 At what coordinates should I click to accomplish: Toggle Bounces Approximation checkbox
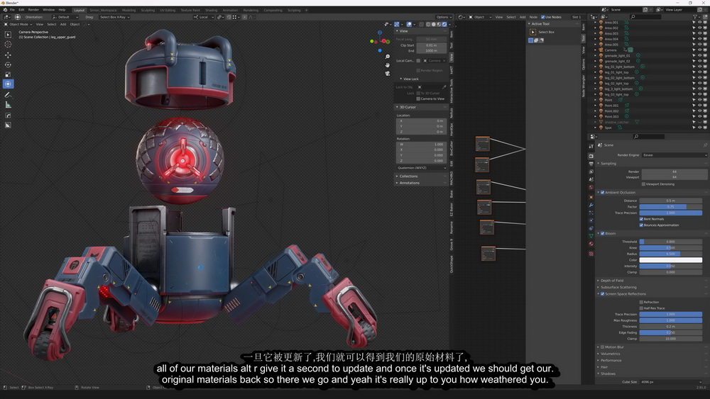[642, 225]
